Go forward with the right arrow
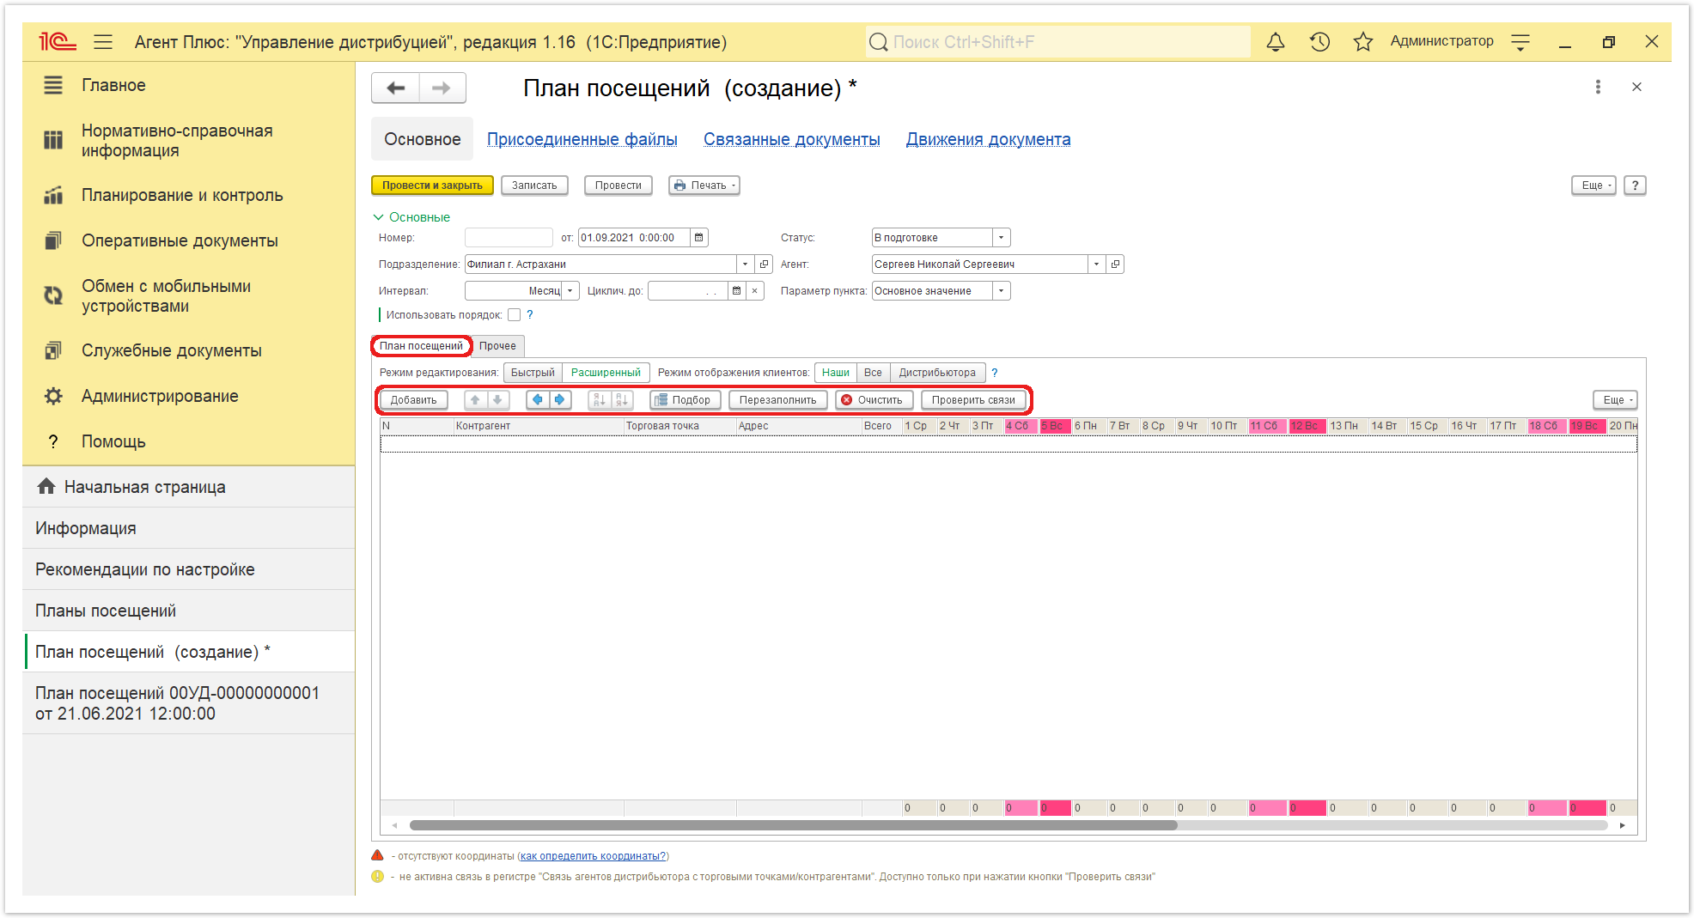1694x918 pixels. 442,88
